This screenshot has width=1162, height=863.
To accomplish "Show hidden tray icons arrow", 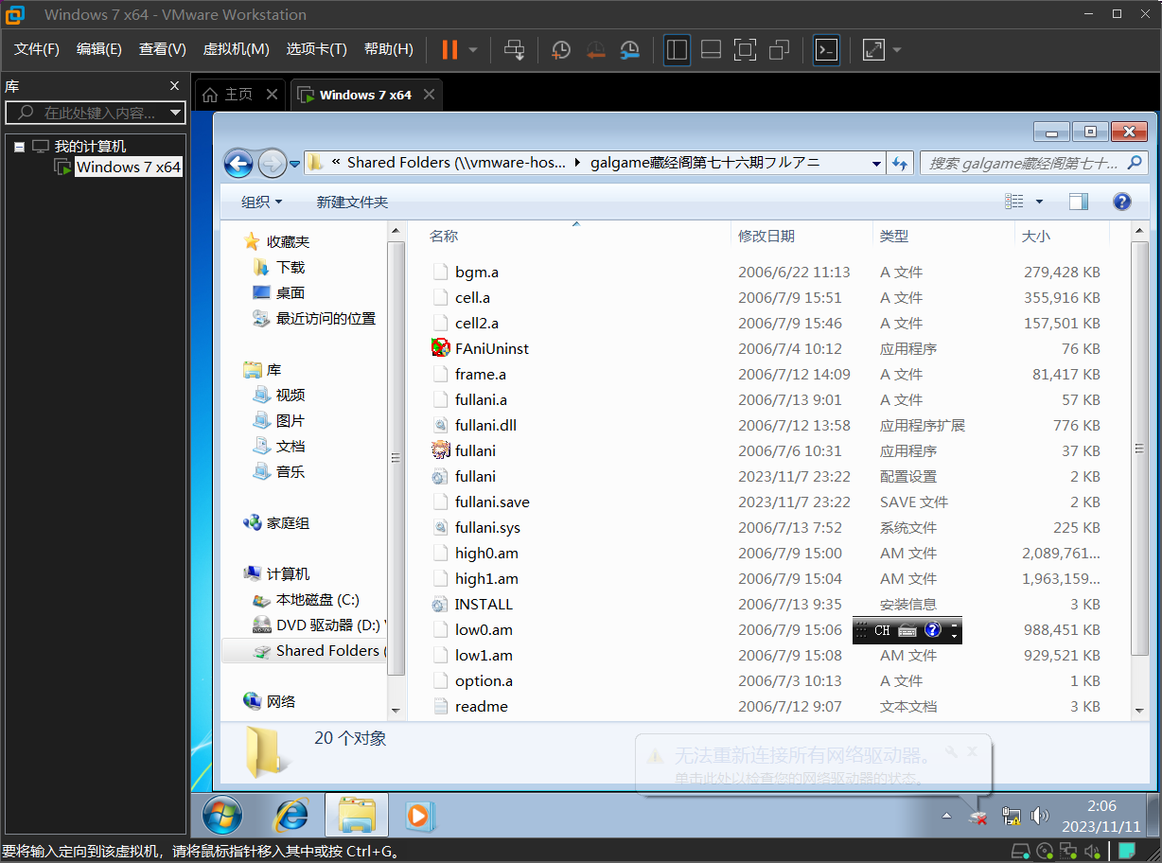I will coord(946,816).
